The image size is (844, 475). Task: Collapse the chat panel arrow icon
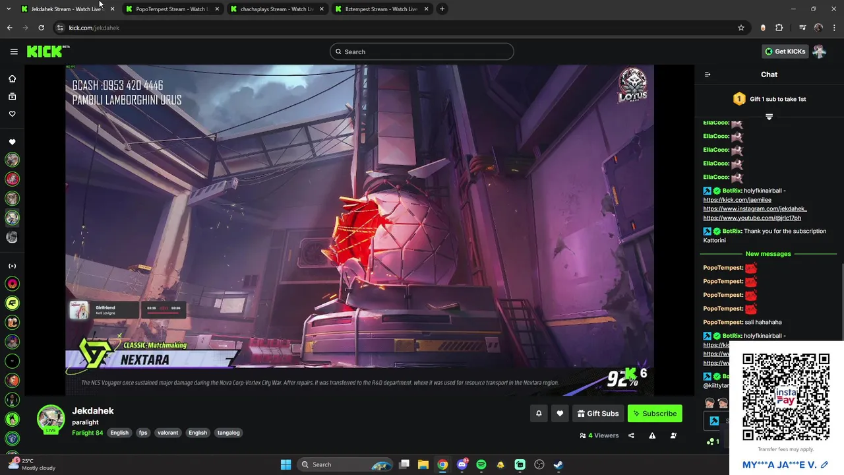[x=708, y=75]
